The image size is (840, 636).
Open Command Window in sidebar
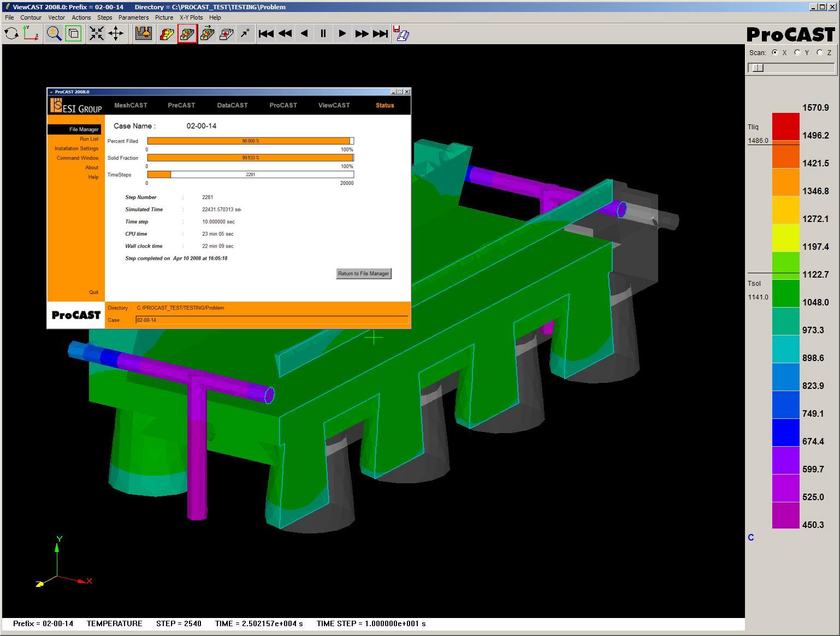(78, 158)
